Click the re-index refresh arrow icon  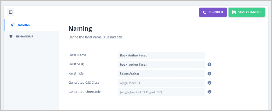205,12
